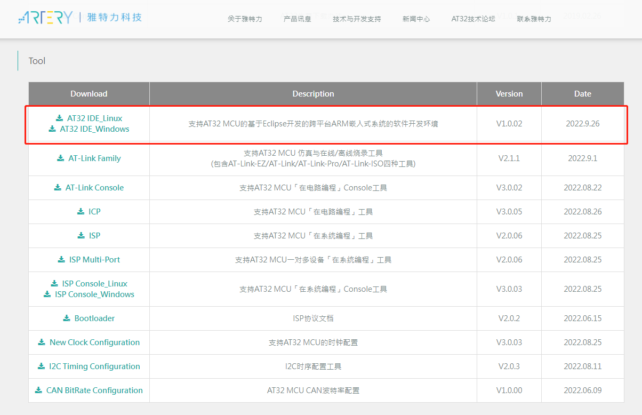The width and height of the screenshot is (642, 415).
Task: Select date 2022.08.26 cell
Action: click(583, 211)
